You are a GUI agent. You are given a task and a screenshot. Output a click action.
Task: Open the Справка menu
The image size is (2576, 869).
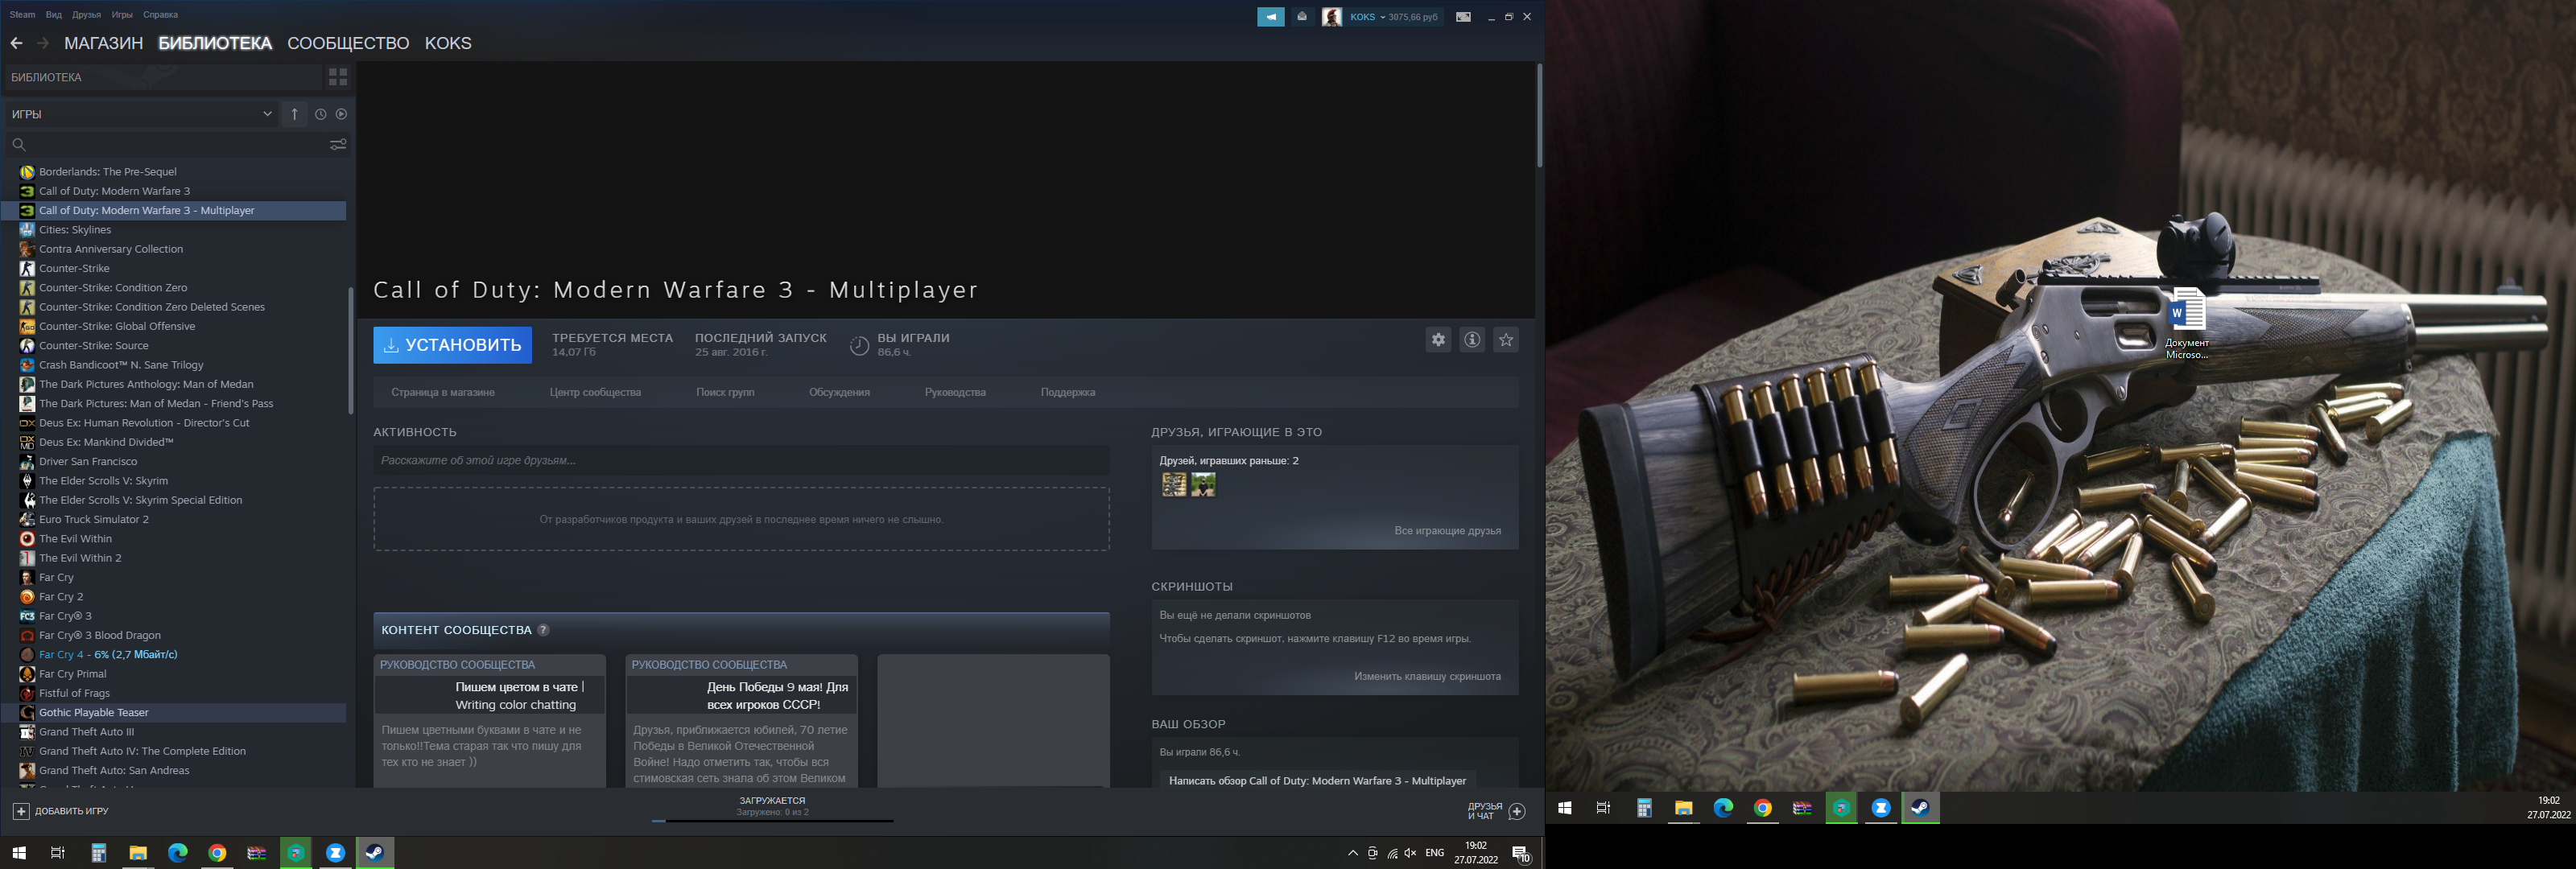[x=160, y=15]
